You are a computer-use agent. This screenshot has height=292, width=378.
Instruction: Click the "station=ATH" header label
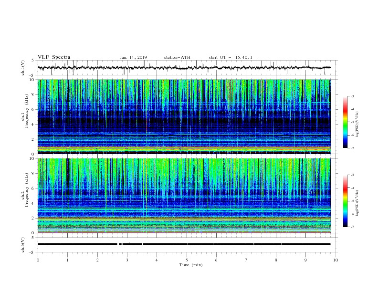[177, 57]
